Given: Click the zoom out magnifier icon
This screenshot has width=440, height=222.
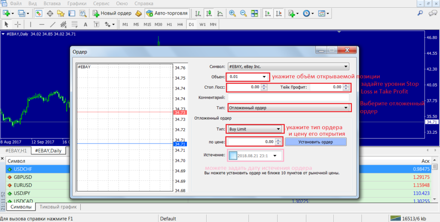Looking at the screenshot, I should pos(243,13).
